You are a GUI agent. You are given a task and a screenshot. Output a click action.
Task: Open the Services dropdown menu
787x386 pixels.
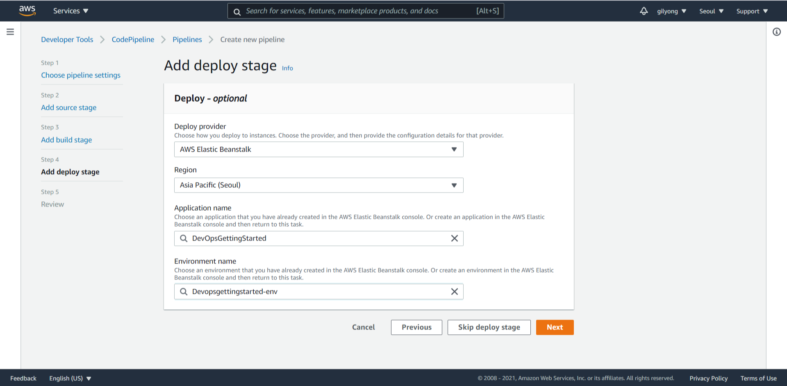pyautogui.click(x=71, y=11)
